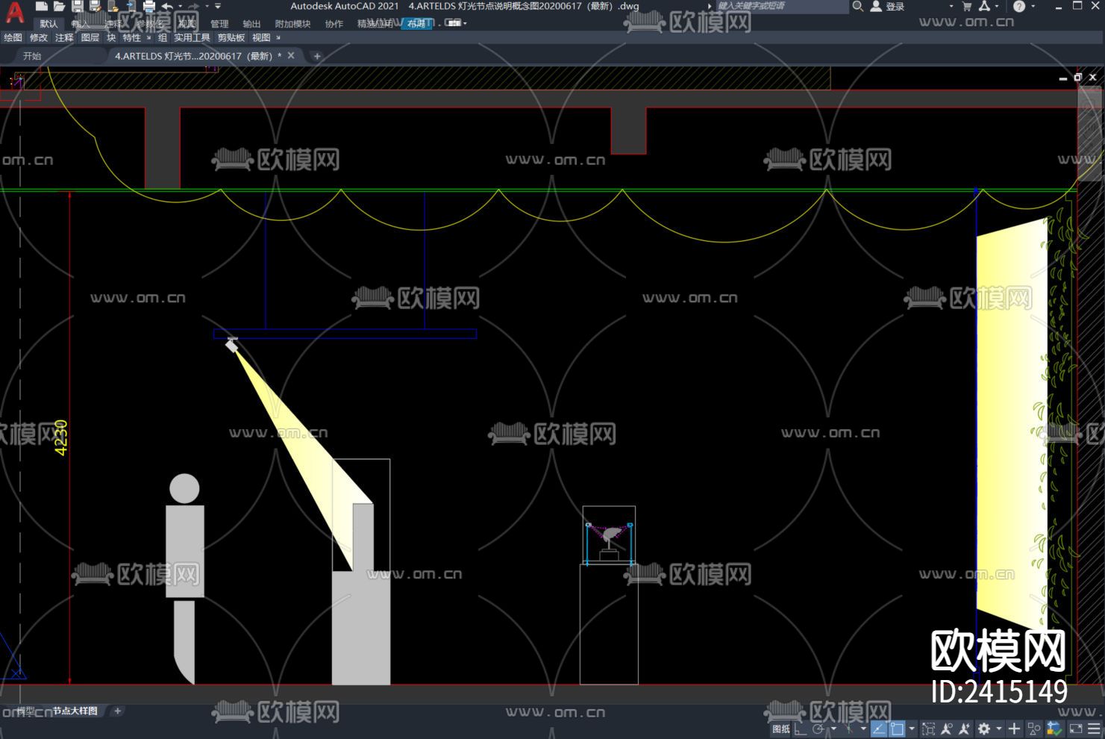Open the workspace switching gear icon
1105x739 pixels.
point(984,729)
